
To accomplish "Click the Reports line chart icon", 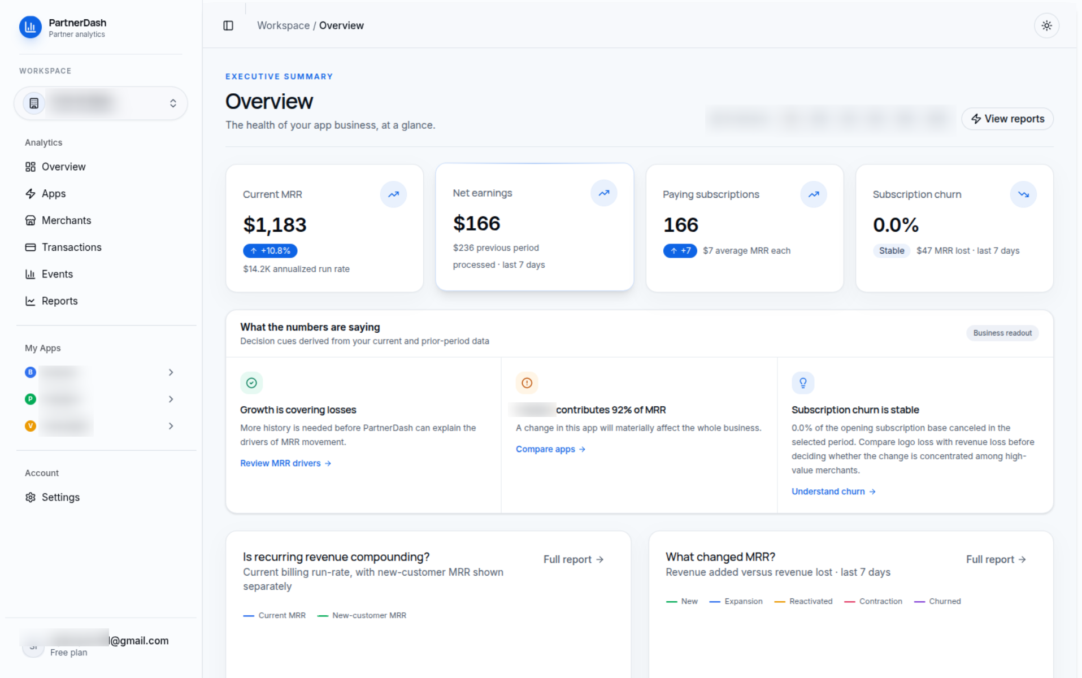I will pyautogui.click(x=31, y=301).
